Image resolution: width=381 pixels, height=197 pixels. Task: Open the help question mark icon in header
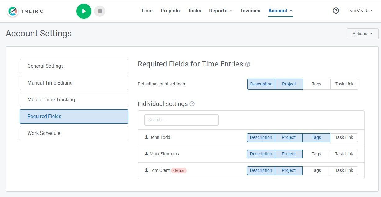click(x=336, y=11)
